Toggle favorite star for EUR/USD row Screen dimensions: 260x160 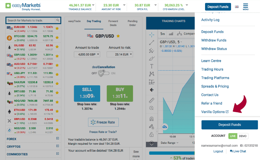[x=57, y=29]
